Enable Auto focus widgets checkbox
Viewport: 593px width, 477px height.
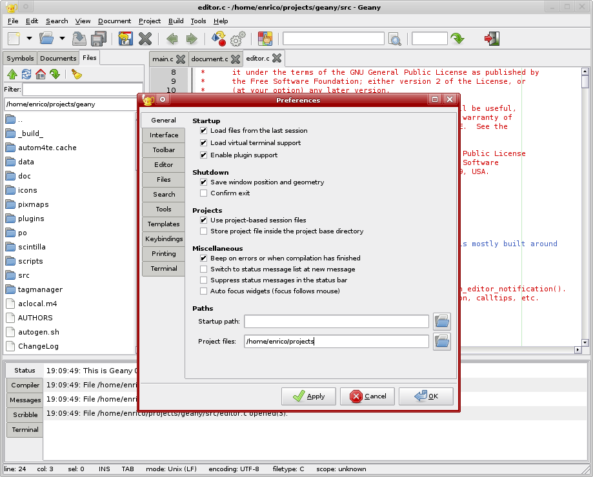click(x=203, y=291)
